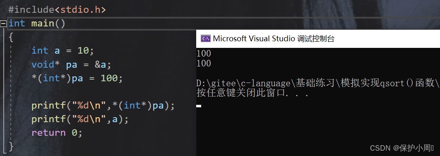Image resolution: width=440 pixels, height=156 pixels.
Task: Click the opening brace after main()
Action: pos(11,37)
